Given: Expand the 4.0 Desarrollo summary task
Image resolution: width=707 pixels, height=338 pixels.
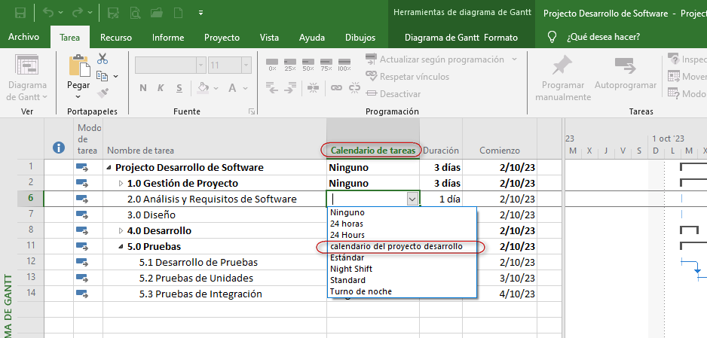Looking at the screenshot, I should point(121,230).
